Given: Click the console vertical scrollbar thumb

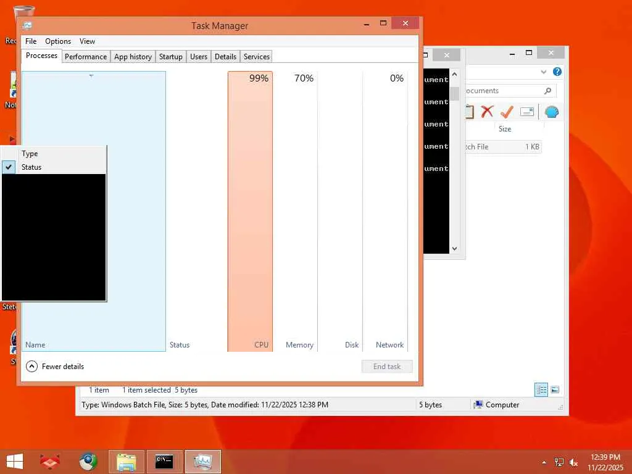Looking at the screenshot, I should (x=454, y=94).
